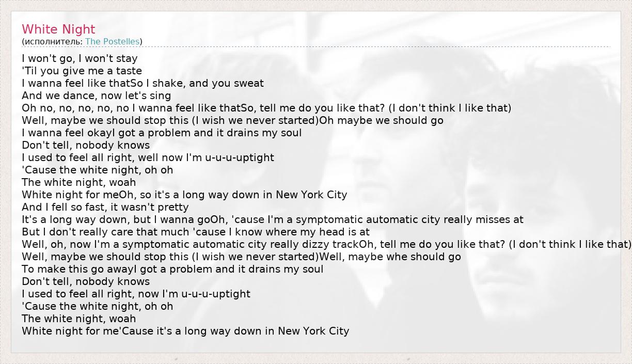Screen dimensions: 632x364
Task: Click the line ''Til you give me a taste'
Action: coord(82,71)
